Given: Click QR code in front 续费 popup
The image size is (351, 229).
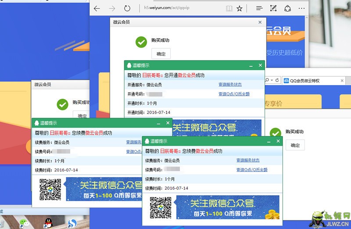Looking at the screenshot, I should click(x=161, y=208).
